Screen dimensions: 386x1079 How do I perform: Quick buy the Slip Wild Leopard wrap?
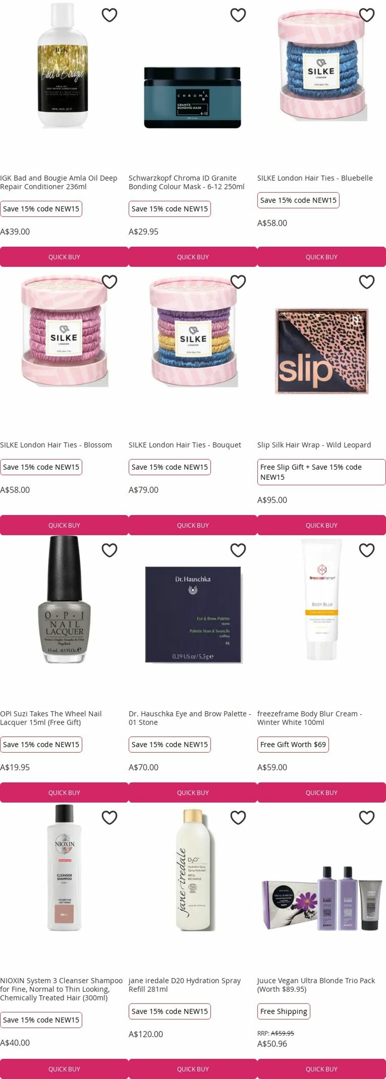tap(322, 525)
